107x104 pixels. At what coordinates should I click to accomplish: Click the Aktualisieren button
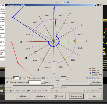[41, 96]
